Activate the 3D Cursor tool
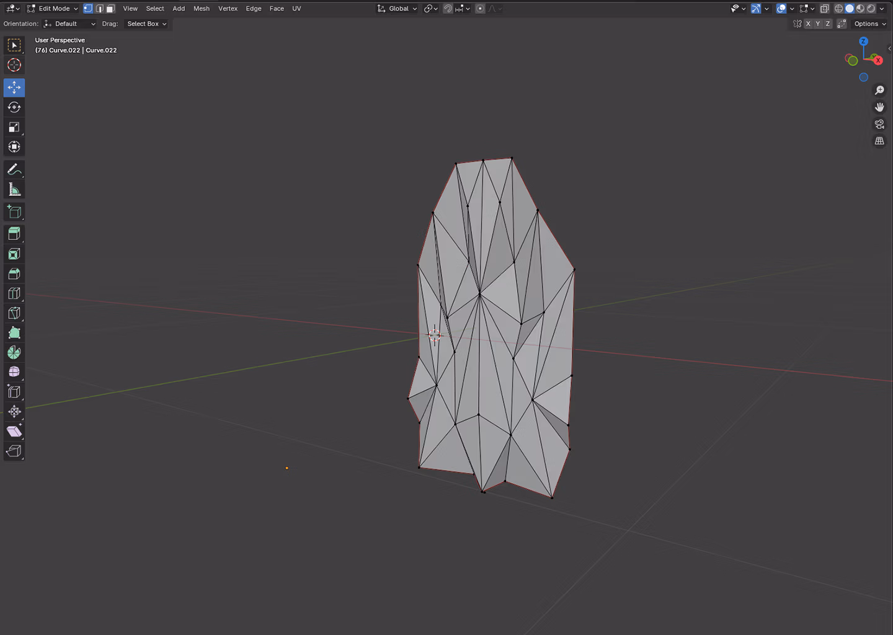The height and width of the screenshot is (635, 893). [14, 65]
